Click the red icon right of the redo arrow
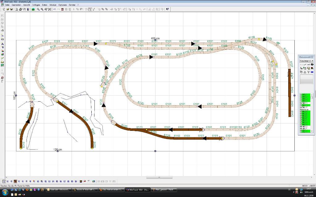The height and width of the screenshot is (197, 316). 62,9
